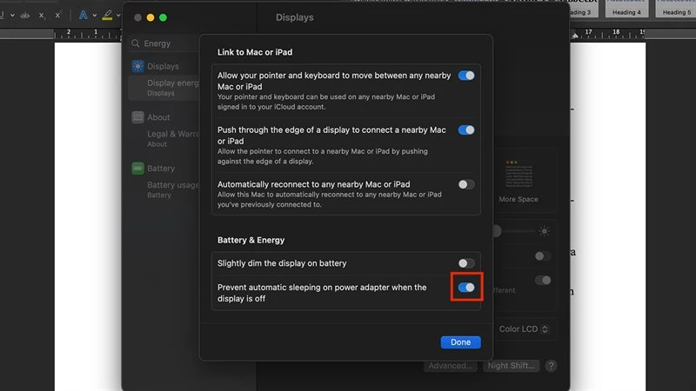Click the magnifying glass search icon
The image size is (696, 391).
136,43
